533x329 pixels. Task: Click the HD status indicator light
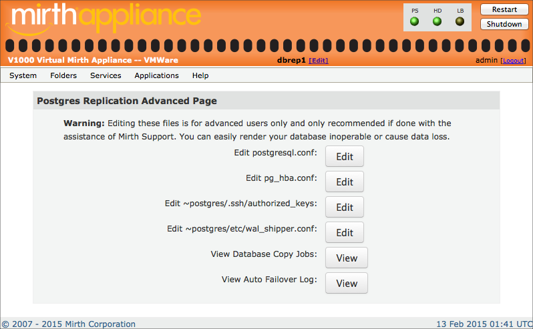point(437,22)
